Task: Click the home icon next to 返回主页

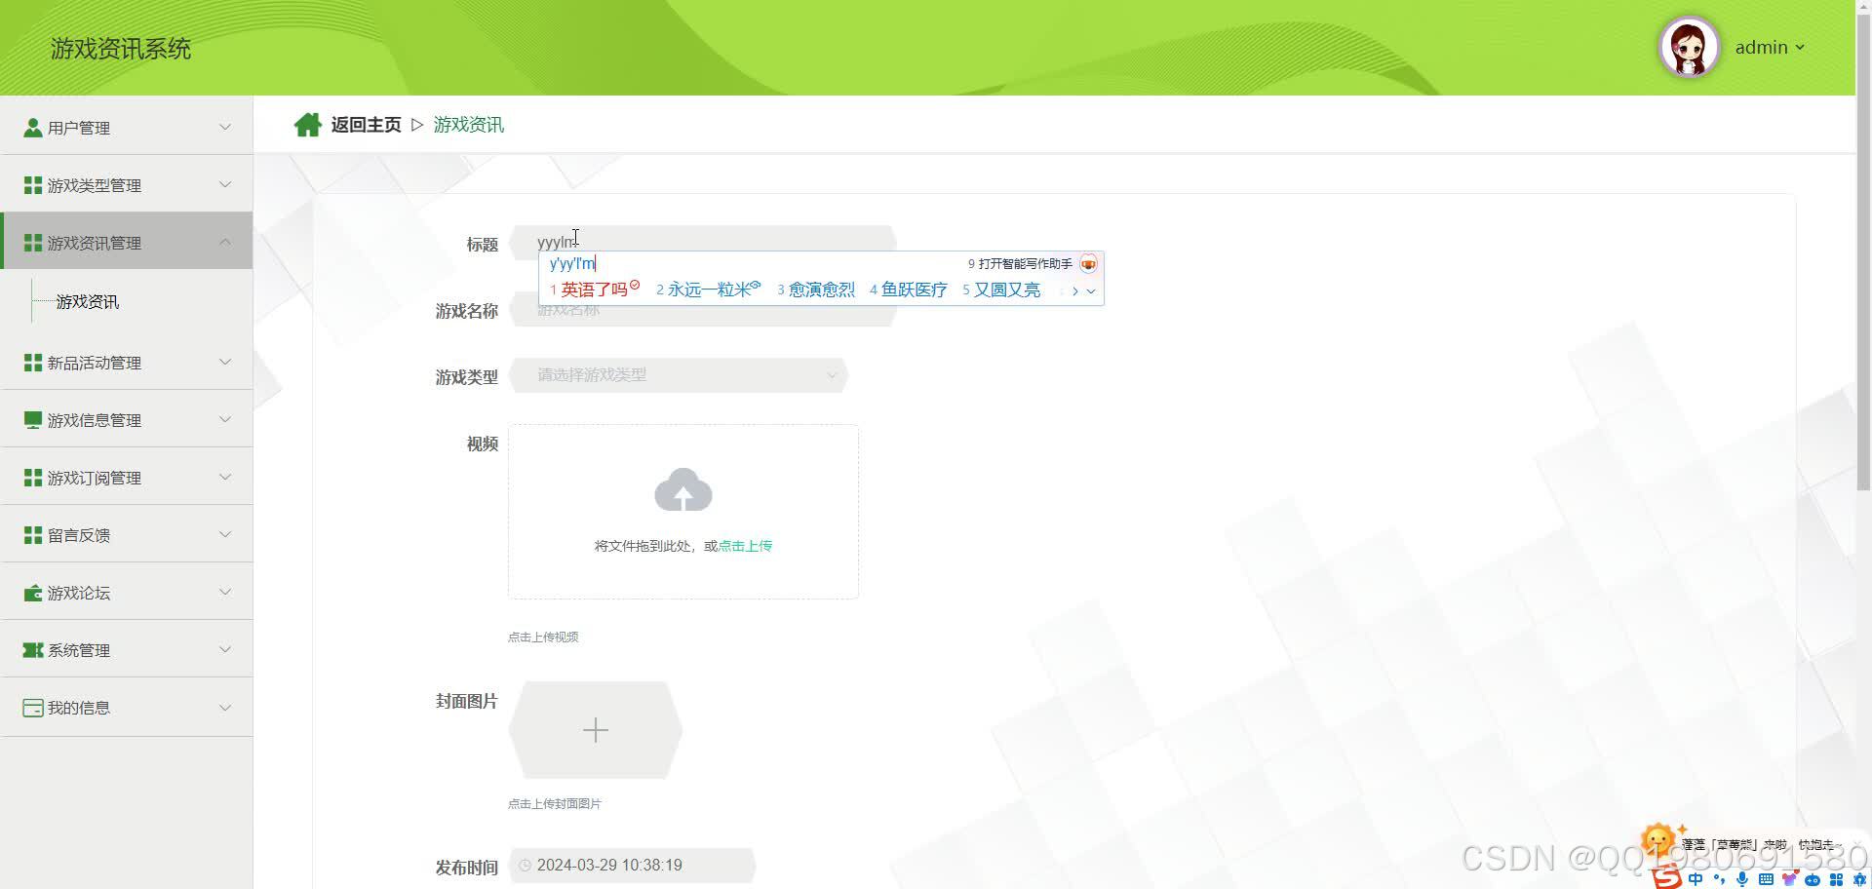Action: tap(308, 124)
